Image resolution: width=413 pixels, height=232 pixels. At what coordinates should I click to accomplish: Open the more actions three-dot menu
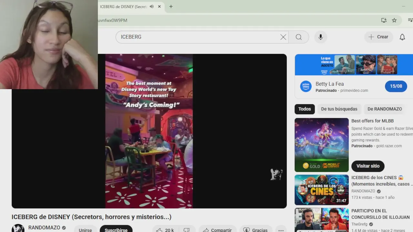pos(281,230)
